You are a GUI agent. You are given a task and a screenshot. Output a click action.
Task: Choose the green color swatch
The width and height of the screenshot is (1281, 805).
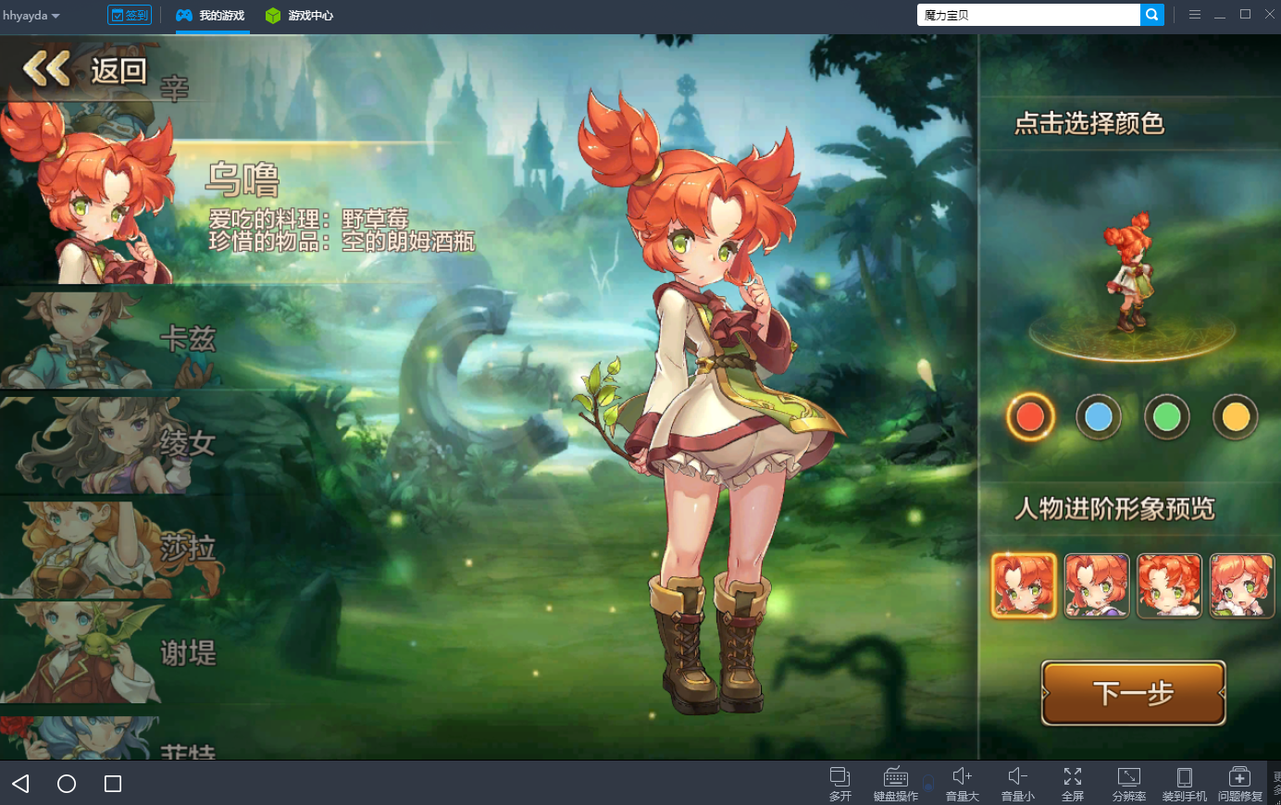pyautogui.click(x=1167, y=417)
